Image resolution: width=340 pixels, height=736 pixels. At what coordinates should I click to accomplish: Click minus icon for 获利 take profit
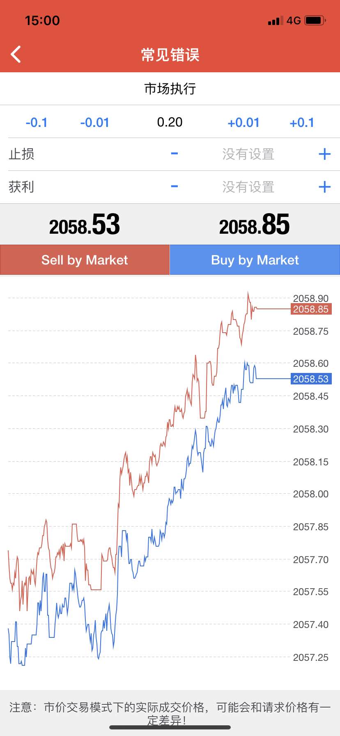[x=175, y=187]
